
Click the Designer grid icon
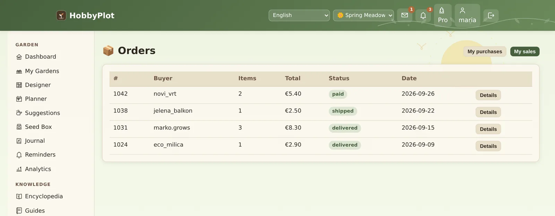19,85
